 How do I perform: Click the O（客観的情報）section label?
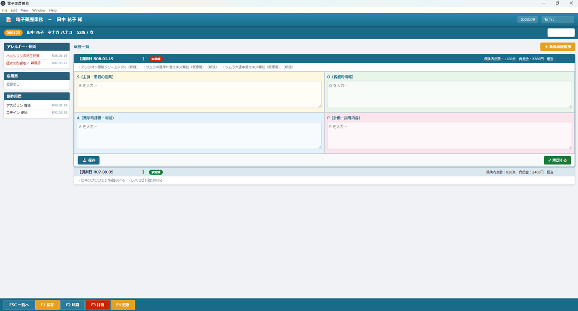(340, 77)
